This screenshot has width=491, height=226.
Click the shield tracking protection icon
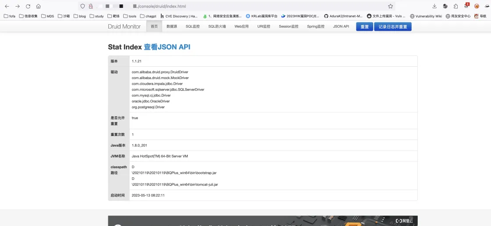coord(83,6)
